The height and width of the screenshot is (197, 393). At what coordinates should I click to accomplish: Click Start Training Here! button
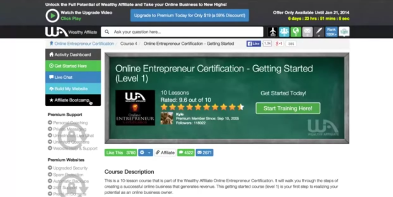tap(288, 109)
